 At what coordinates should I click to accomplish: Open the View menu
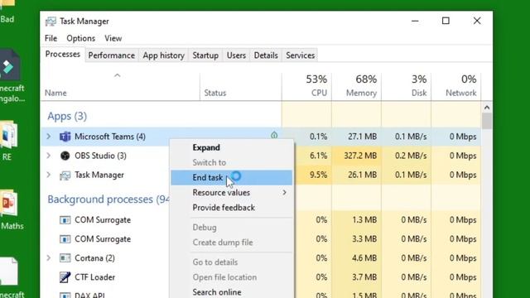113,39
